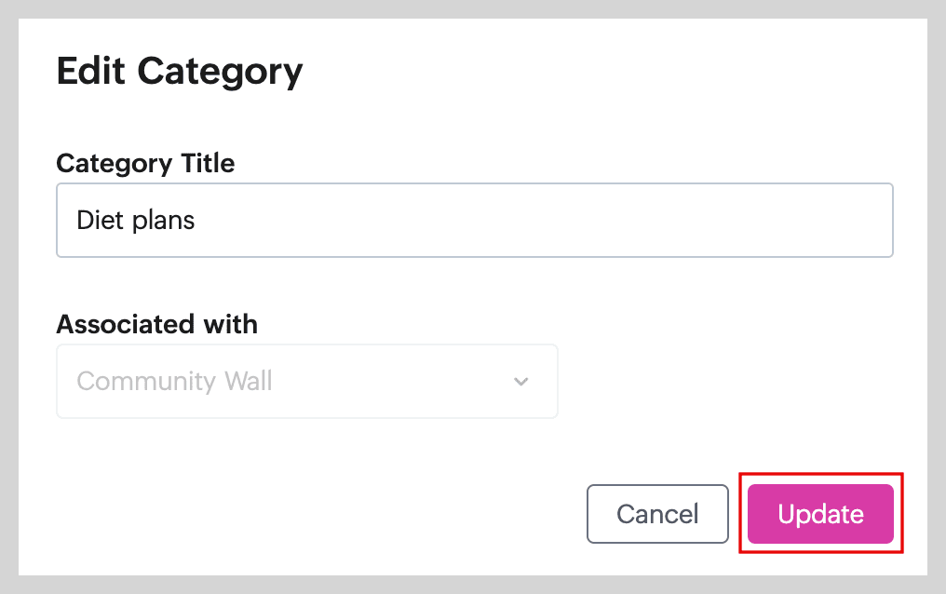Dismiss the dialog using Cancel

click(657, 514)
